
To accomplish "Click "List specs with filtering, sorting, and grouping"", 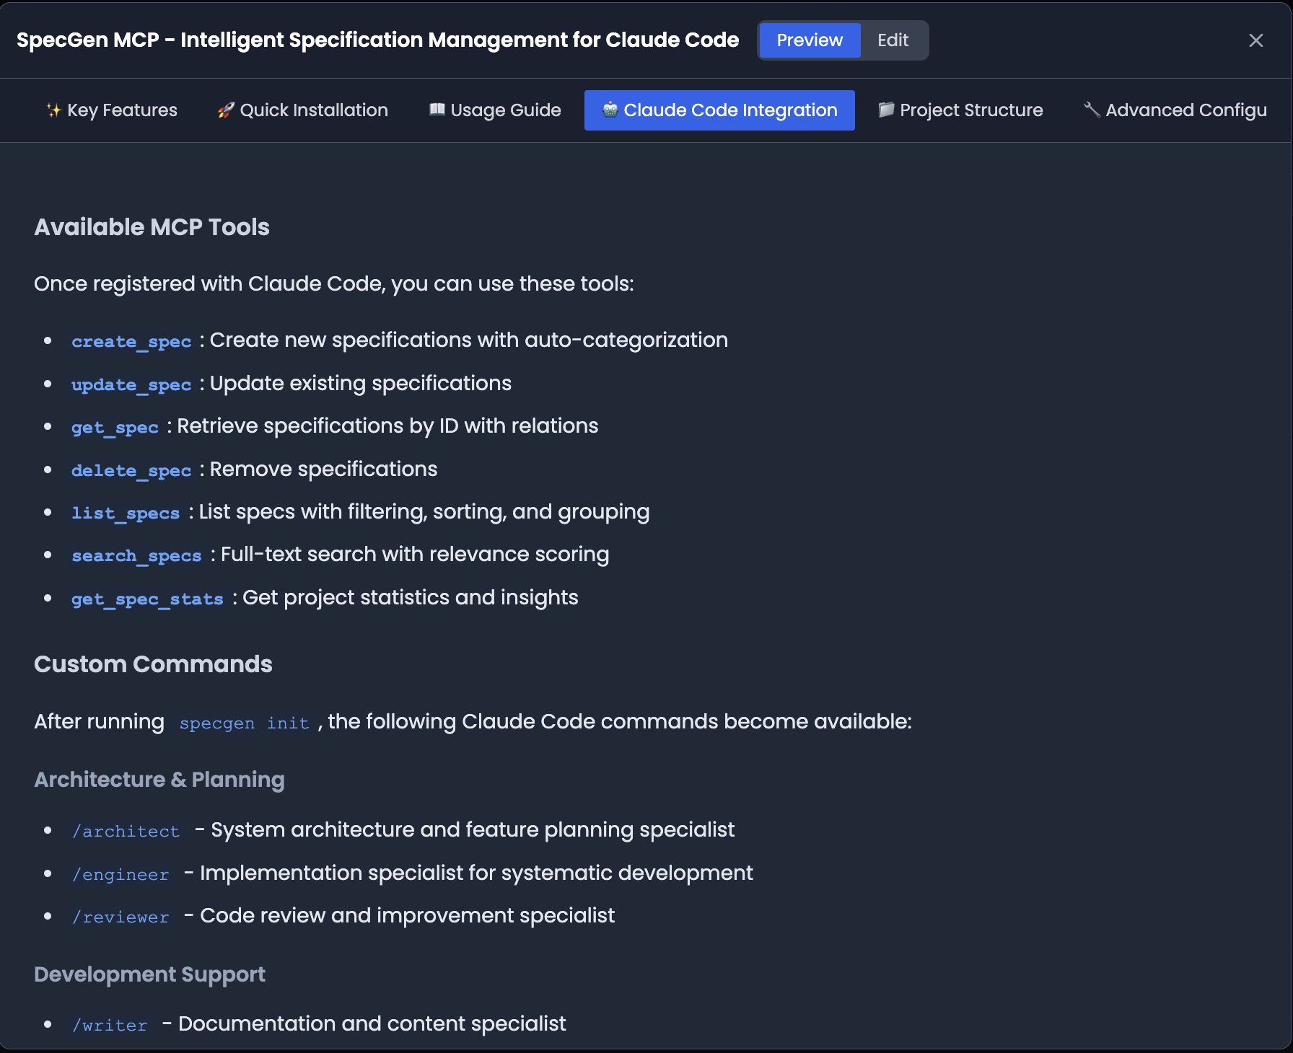I will pyautogui.click(x=424, y=511).
